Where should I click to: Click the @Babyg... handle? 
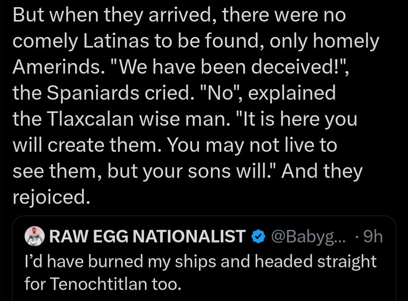point(309,237)
